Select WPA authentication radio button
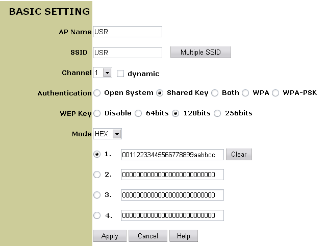 [245, 93]
